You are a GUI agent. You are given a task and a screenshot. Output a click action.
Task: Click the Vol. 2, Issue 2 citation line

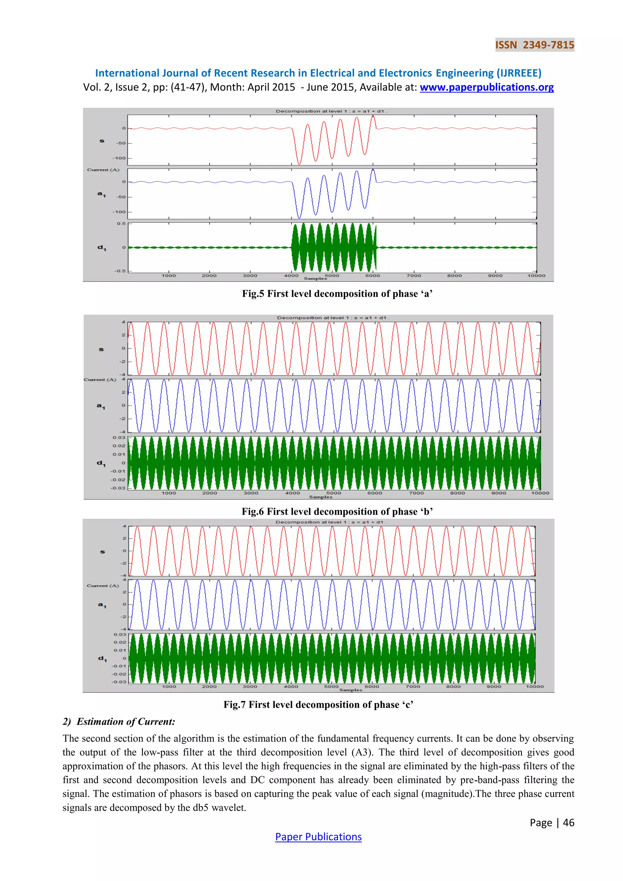[x=251, y=87]
